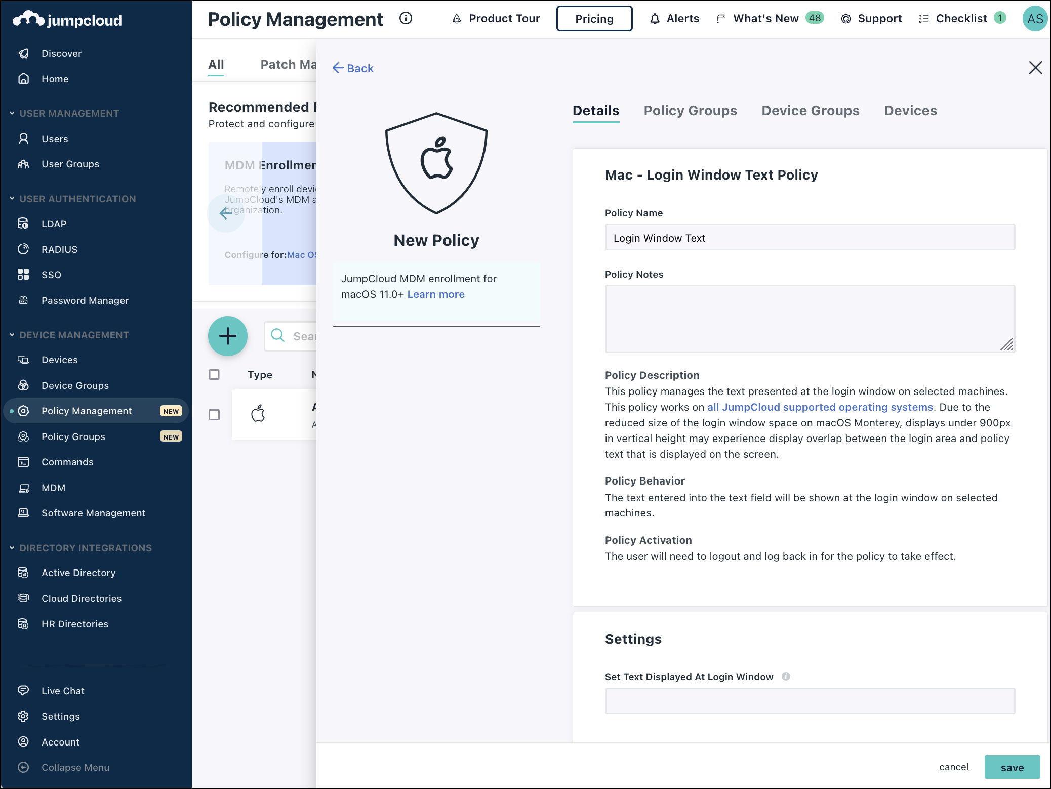Click the info icon beside Policy Management title
This screenshot has width=1051, height=789.
[406, 19]
